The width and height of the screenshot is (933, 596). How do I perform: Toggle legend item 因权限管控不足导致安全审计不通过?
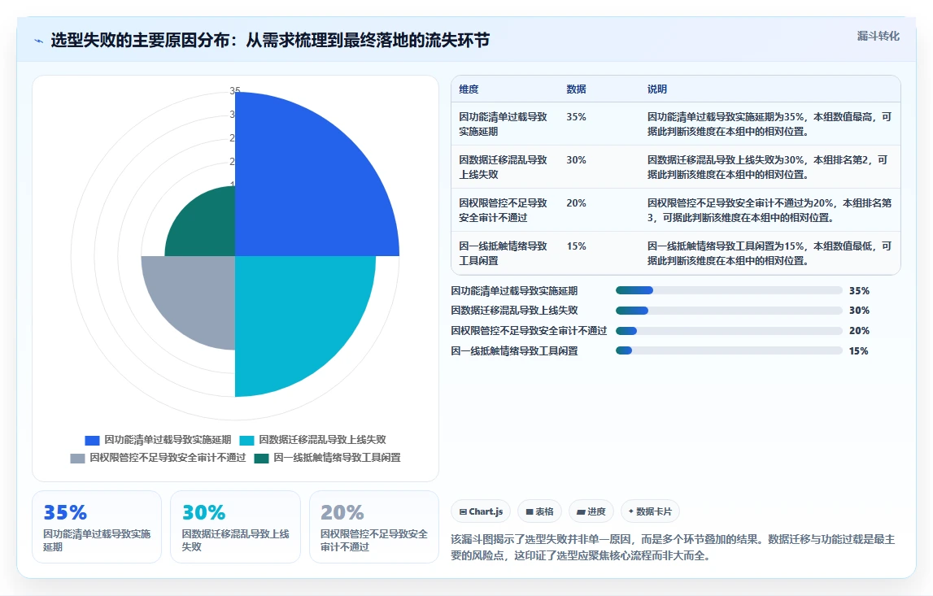[158, 458]
